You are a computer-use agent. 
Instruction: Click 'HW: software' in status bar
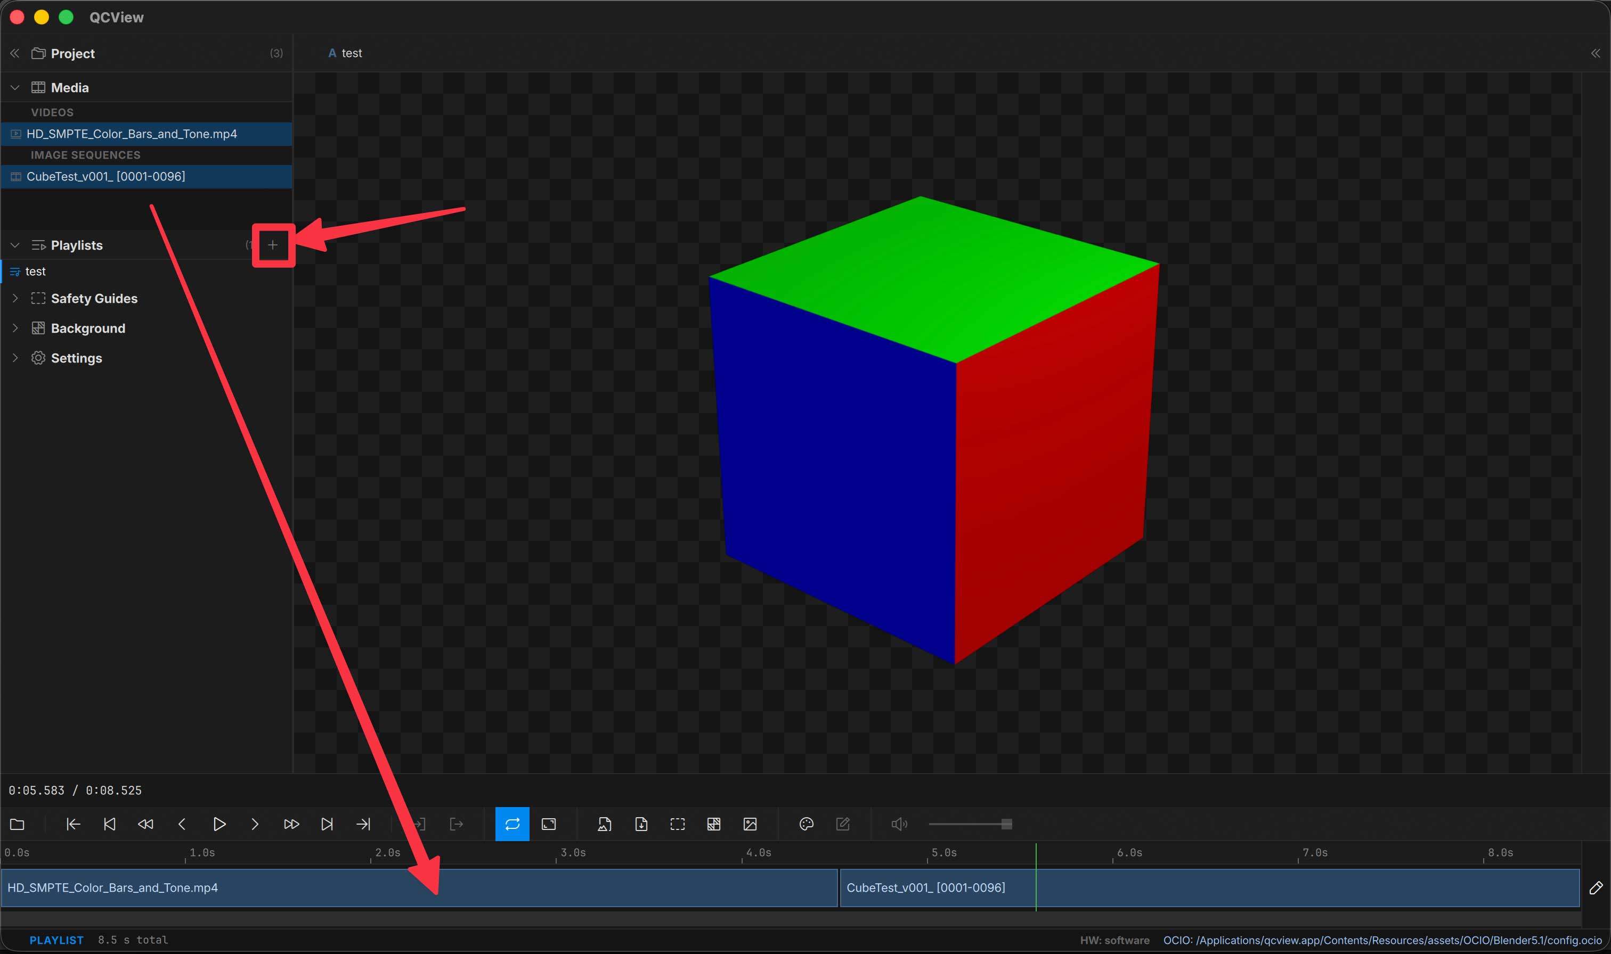1114,940
